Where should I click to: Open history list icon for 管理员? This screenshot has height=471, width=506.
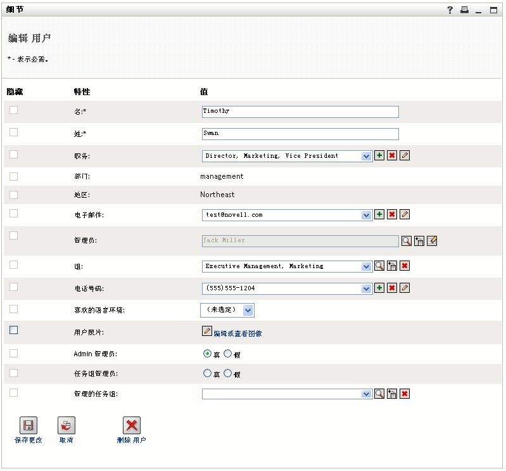click(419, 241)
